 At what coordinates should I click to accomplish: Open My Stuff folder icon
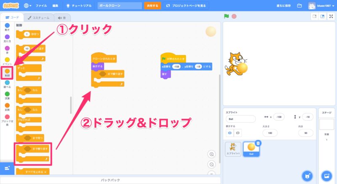click(300, 6)
